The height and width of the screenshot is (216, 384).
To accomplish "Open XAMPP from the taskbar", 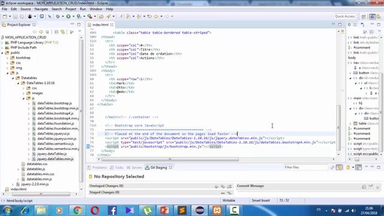I will coord(217,211).
